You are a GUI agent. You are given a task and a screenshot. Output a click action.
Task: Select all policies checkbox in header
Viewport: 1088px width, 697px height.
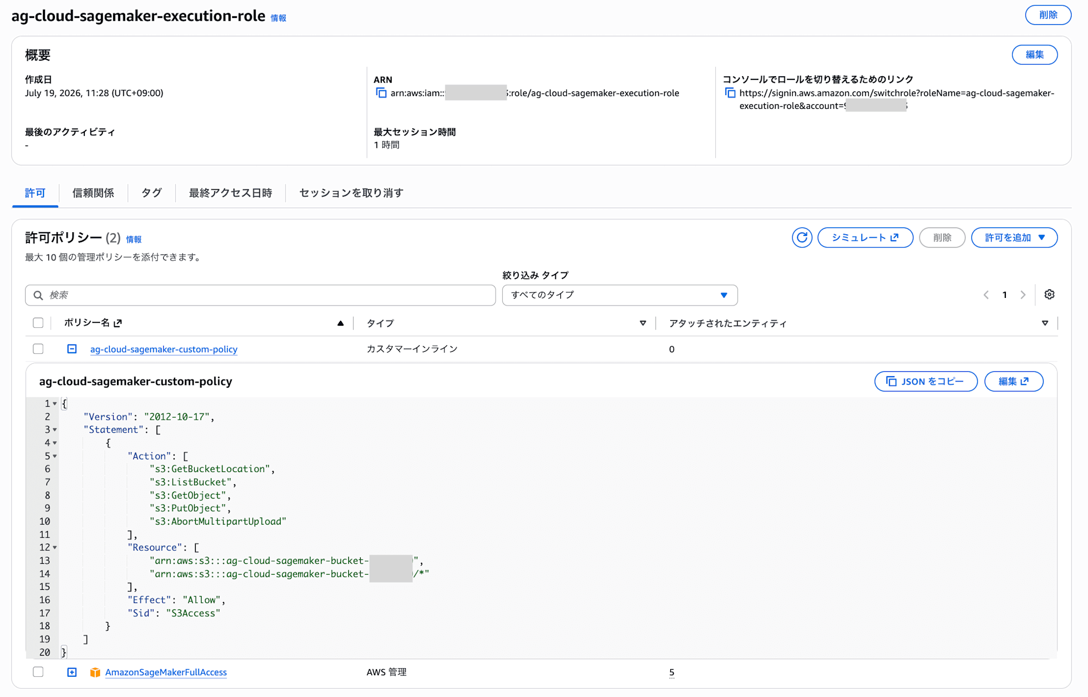click(x=38, y=323)
